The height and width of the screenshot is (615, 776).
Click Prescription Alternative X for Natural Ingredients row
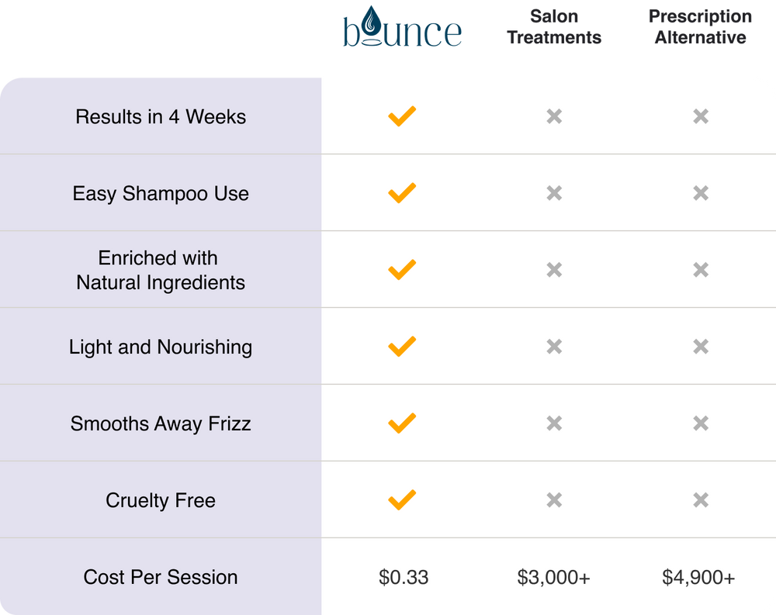tap(701, 270)
